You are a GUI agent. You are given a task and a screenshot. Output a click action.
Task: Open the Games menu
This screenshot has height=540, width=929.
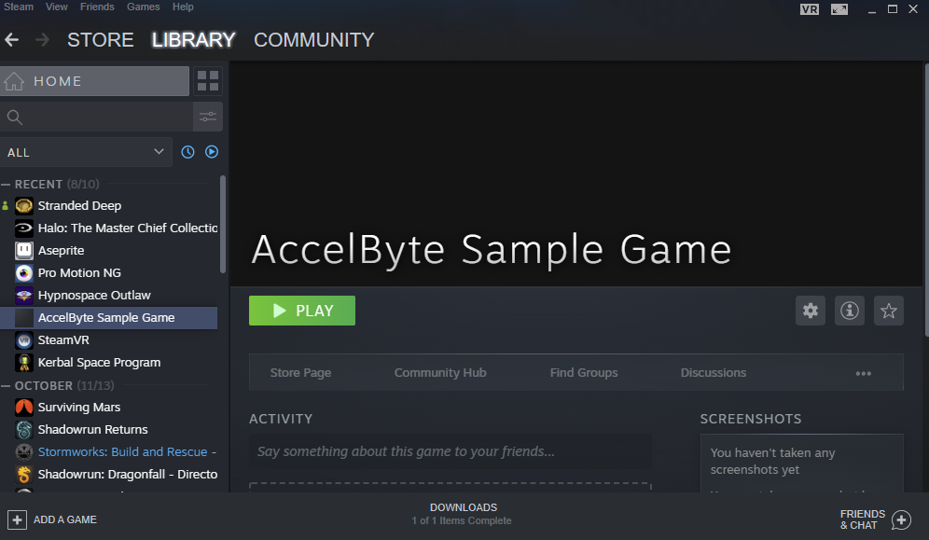(x=143, y=7)
